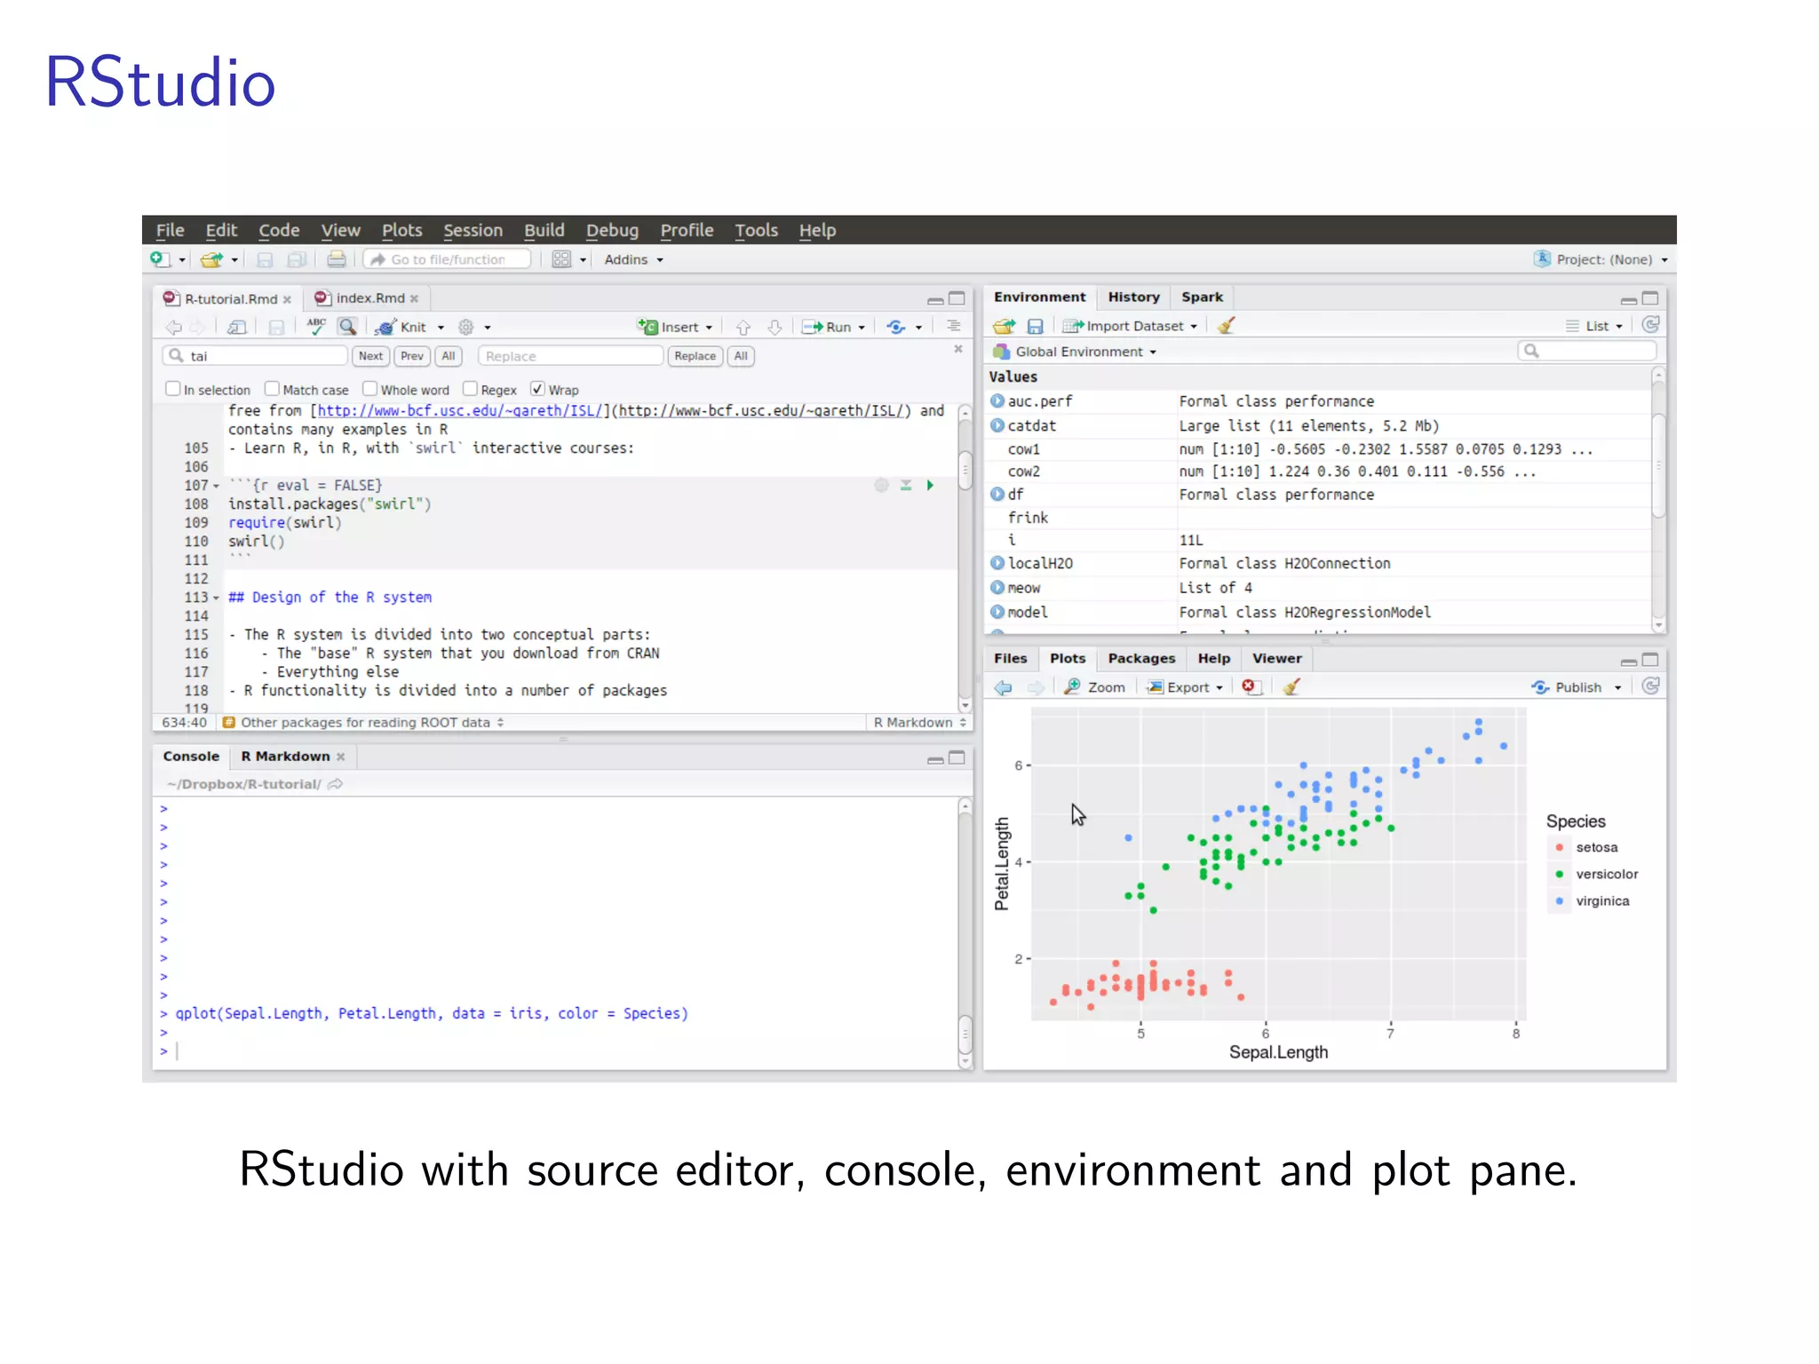The height and width of the screenshot is (1364, 1819).
Task: Click the Replace button
Action: pyautogui.click(x=695, y=356)
